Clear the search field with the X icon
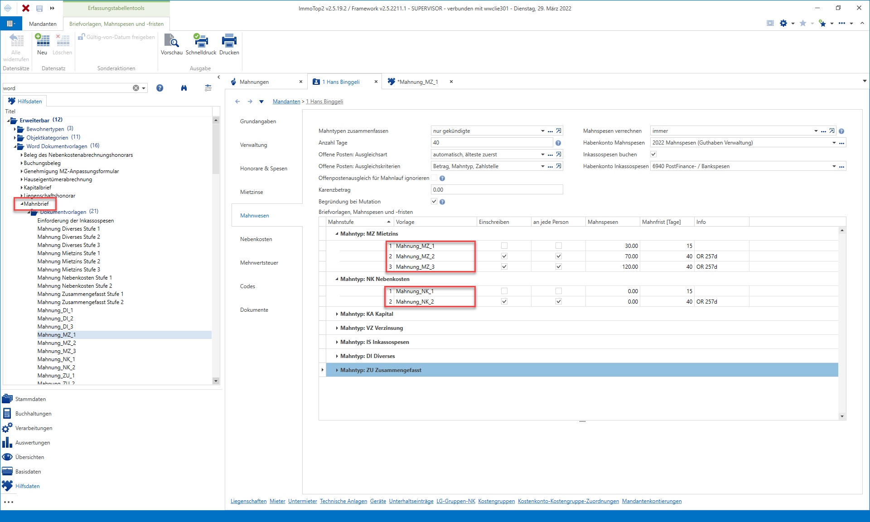Image resolution: width=870 pixels, height=522 pixels. pos(136,88)
